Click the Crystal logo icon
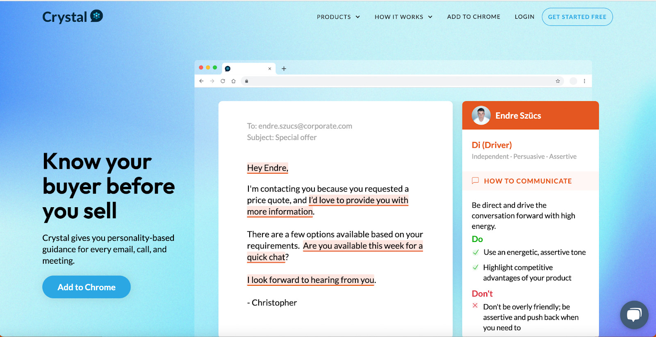This screenshot has height=337, width=656. click(96, 16)
